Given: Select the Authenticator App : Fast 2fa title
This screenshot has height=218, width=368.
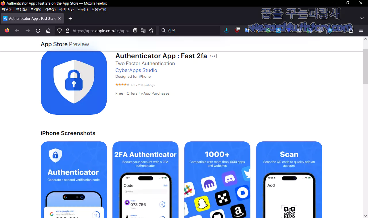Looking at the screenshot, I should 161,56.
